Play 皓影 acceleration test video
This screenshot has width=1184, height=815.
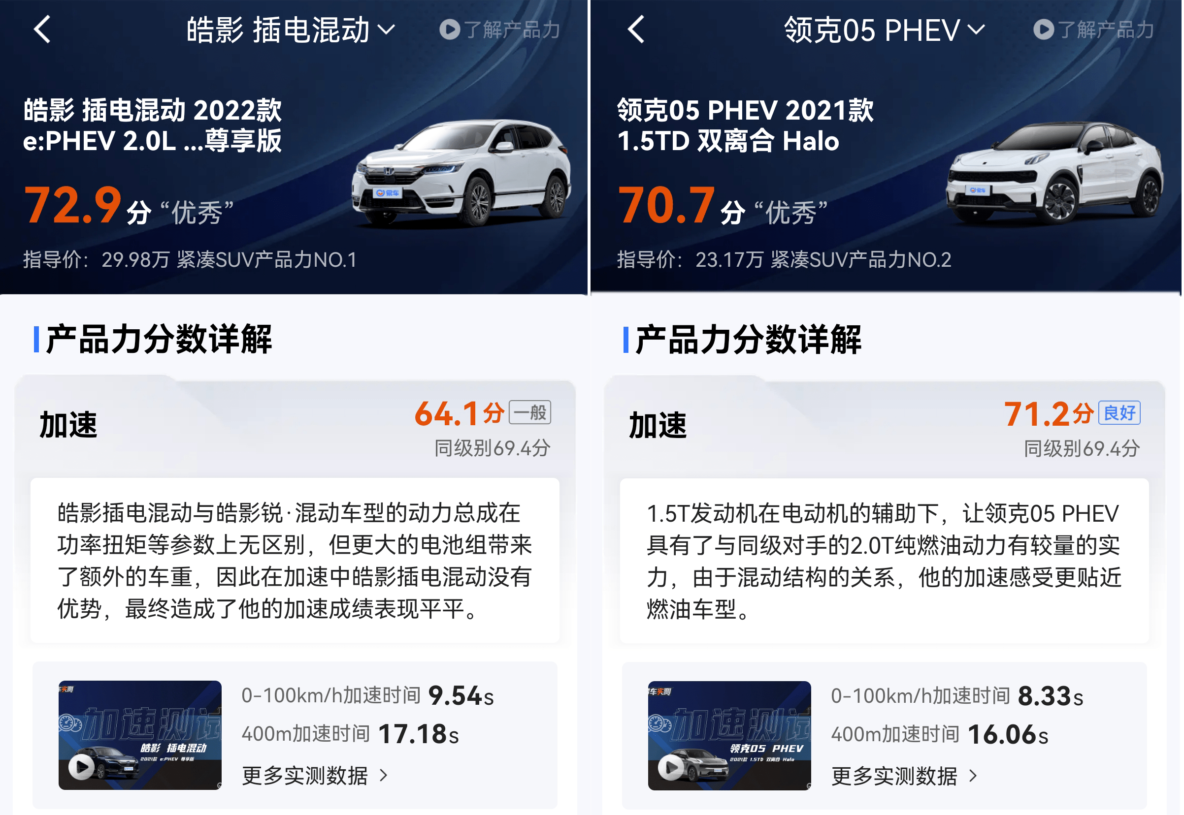click(x=140, y=735)
